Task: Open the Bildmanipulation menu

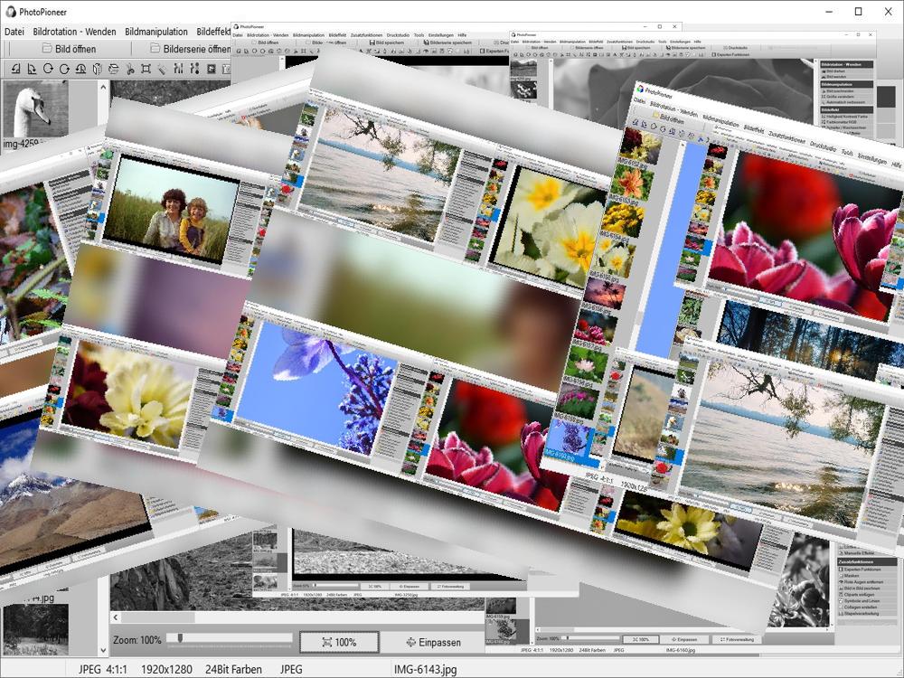Action: 156,31
